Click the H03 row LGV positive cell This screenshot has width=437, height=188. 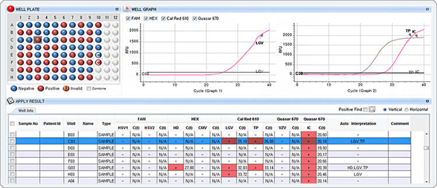229,174
